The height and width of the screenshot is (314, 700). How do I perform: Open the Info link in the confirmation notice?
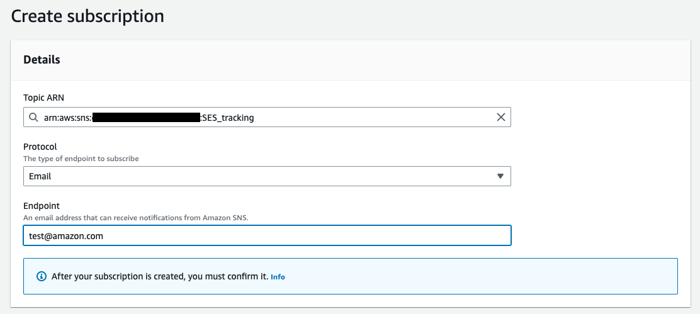coord(278,277)
